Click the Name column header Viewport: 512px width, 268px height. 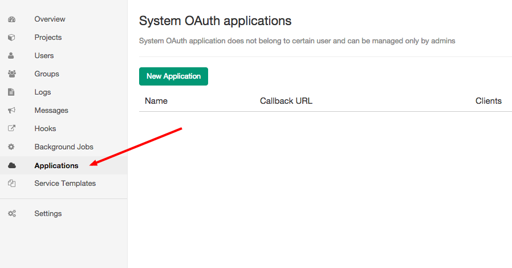(x=156, y=101)
